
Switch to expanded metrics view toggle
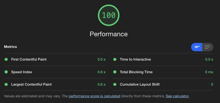(x=208, y=47)
